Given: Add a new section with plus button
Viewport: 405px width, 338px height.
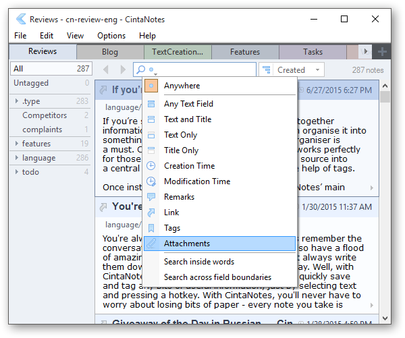Looking at the screenshot, I should click(x=382, y=52).
